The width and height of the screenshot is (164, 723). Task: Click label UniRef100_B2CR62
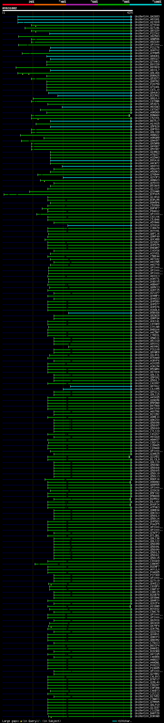(x=147, y=96)
